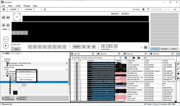Click the GRID button

(x=16, y=49)
